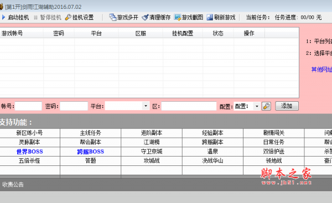Click the 帮会副本 cell
Screen dimensions: 332x203
(91, 142)
